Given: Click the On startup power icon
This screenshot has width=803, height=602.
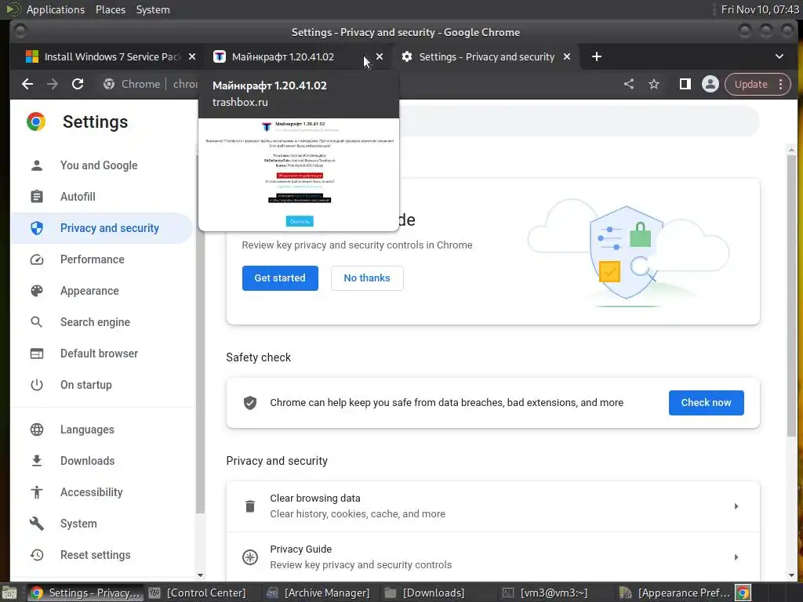Looking at the screenshot, I should pos(37,385).
